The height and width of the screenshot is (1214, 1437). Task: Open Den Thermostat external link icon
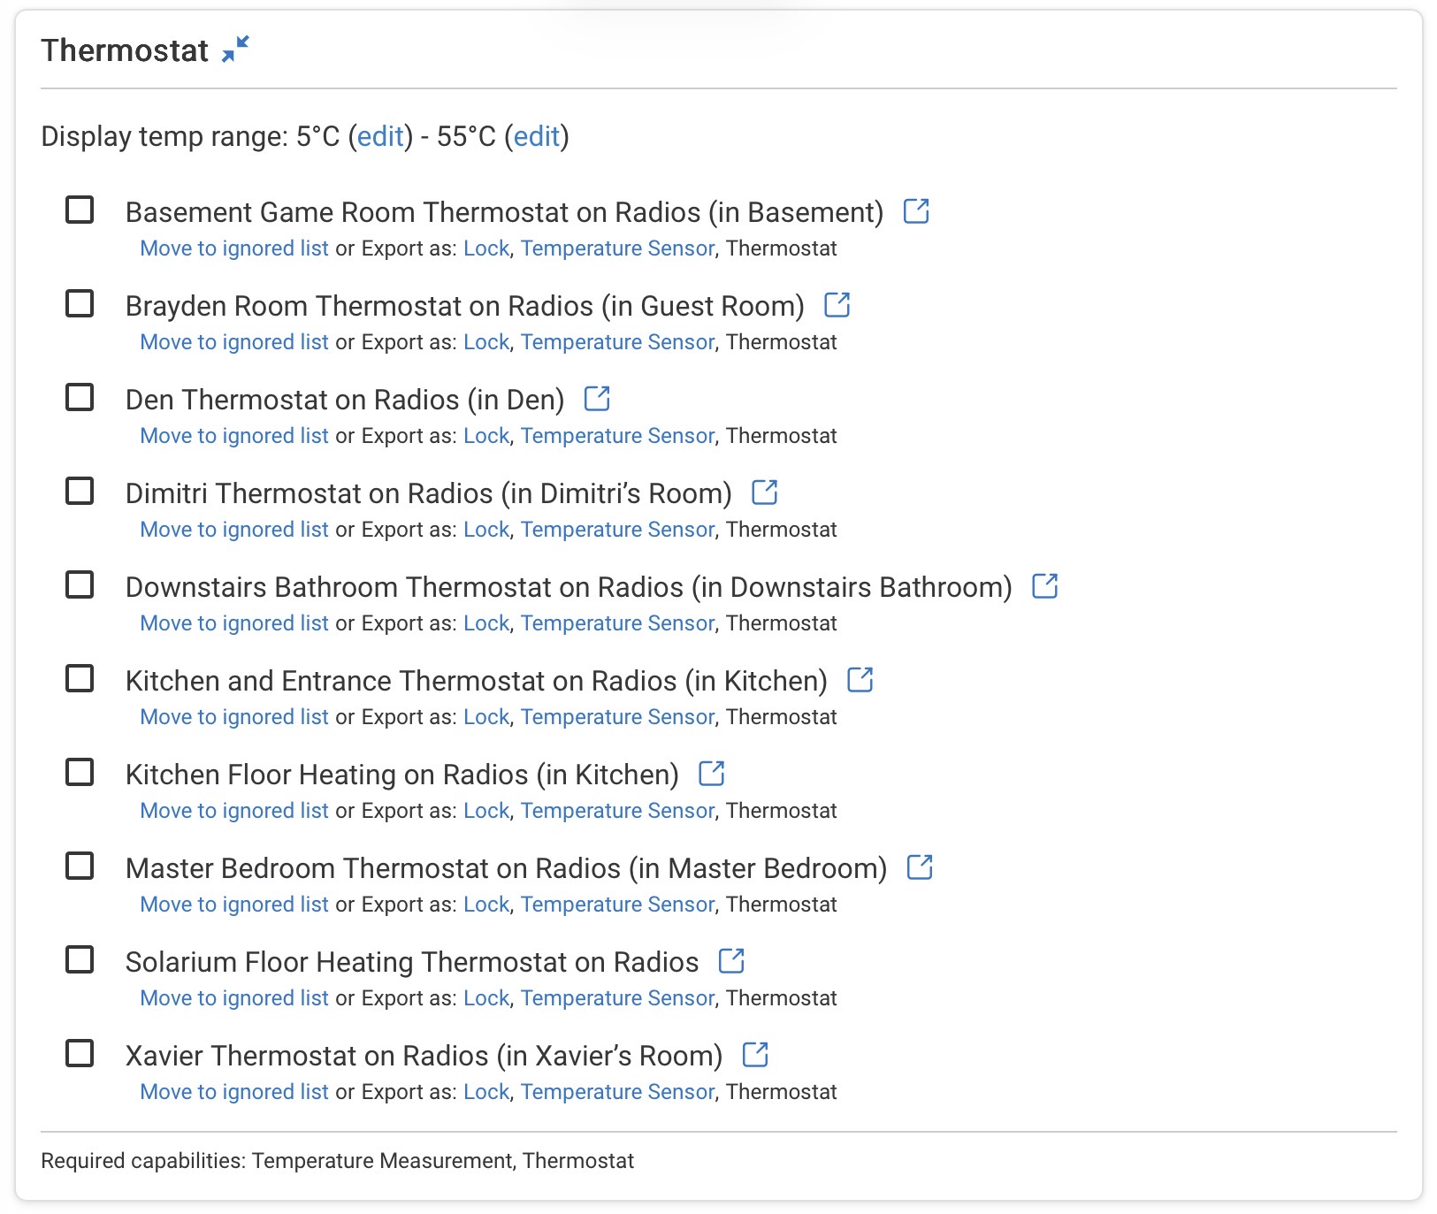tap(597, 399)
